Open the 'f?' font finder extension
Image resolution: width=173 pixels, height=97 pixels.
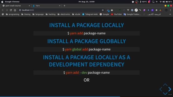tap(136, 10)
